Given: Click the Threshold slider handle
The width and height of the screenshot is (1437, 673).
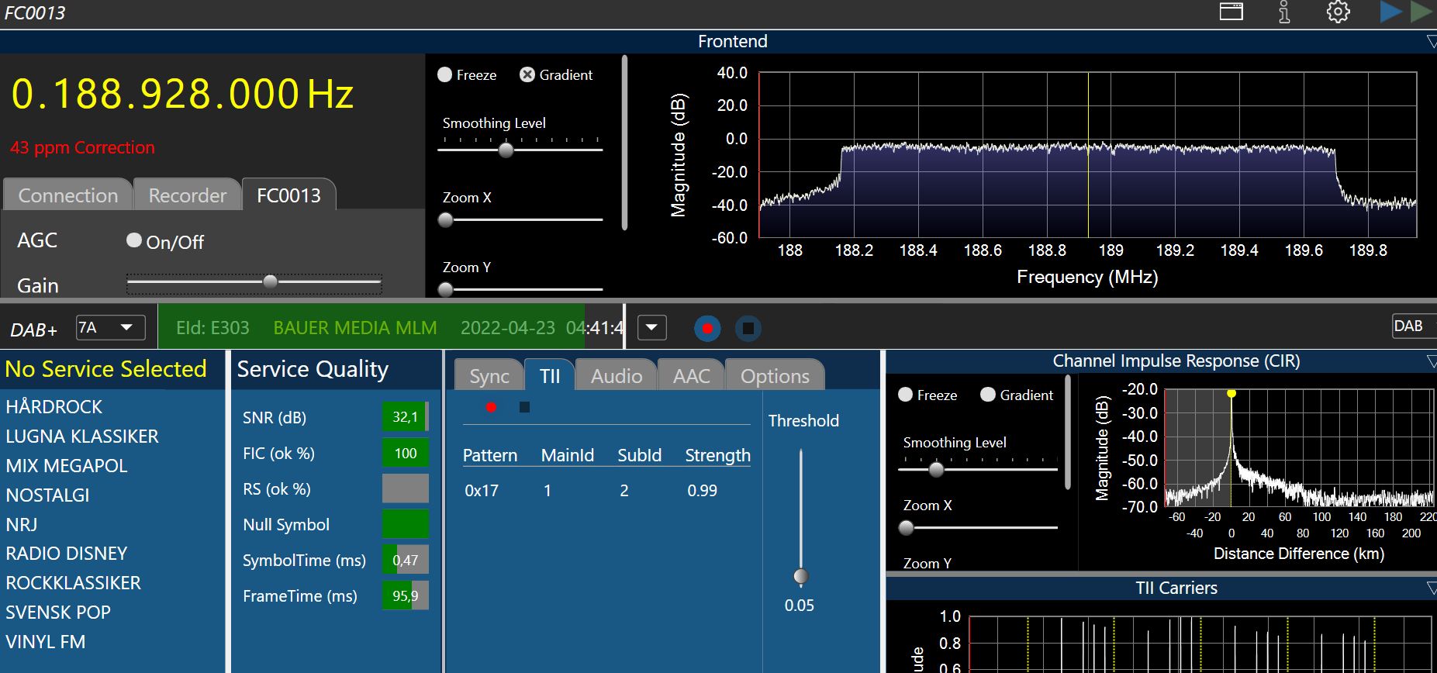Looking at the screenshot, I should 801,576.
